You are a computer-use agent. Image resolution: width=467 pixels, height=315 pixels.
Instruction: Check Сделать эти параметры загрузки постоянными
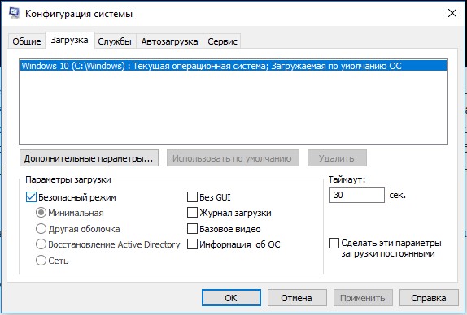pyautogui.click(x=334, y=243)
